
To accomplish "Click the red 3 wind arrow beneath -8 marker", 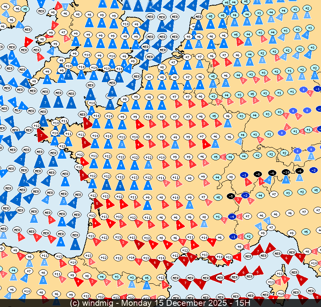I will [261, 182].
